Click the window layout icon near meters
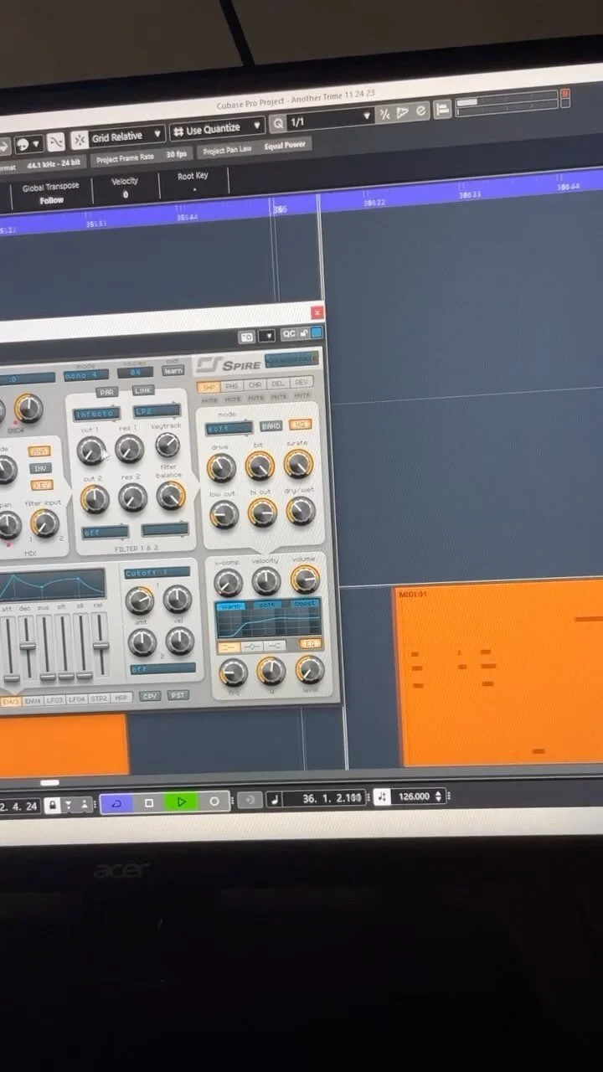 coord(442,109)
